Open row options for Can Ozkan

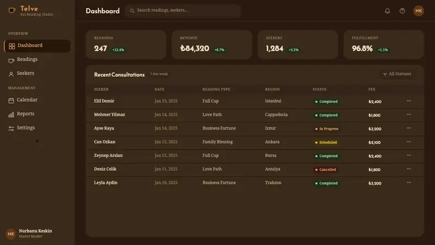pyautogui.click(x=409, y=142)
